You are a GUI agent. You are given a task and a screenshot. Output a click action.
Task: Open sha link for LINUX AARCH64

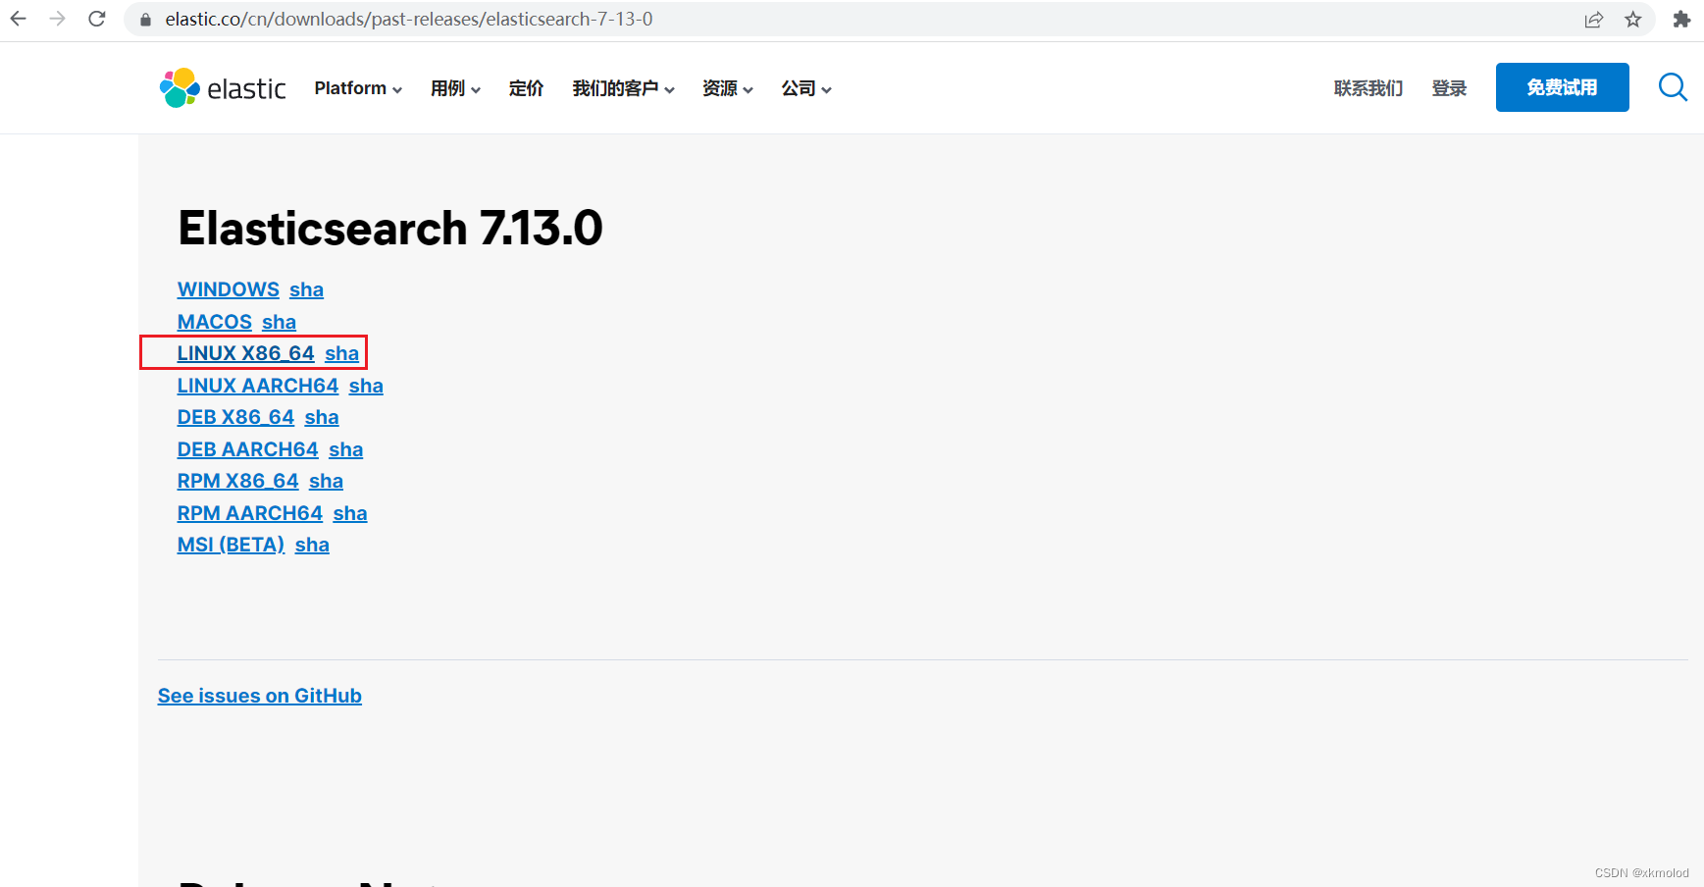coord(366,386)
